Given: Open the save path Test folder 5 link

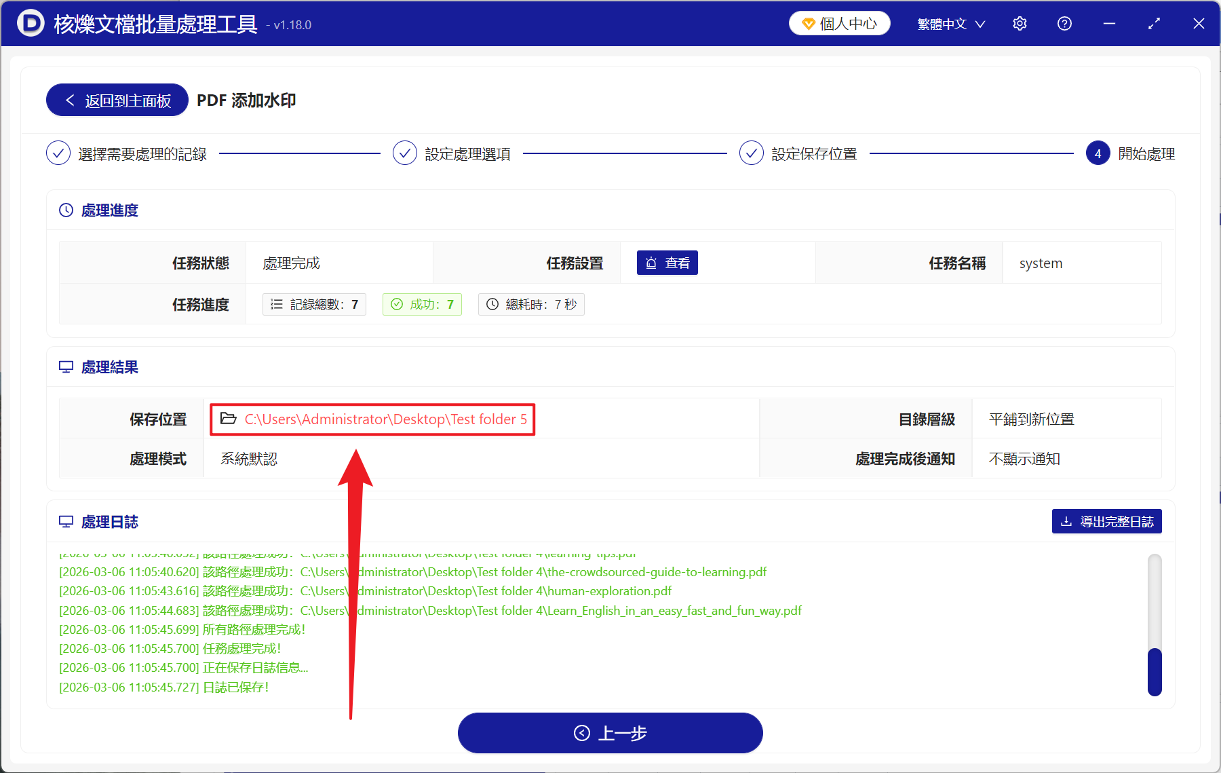Looking at the screenshot, I should pos(385,419).
